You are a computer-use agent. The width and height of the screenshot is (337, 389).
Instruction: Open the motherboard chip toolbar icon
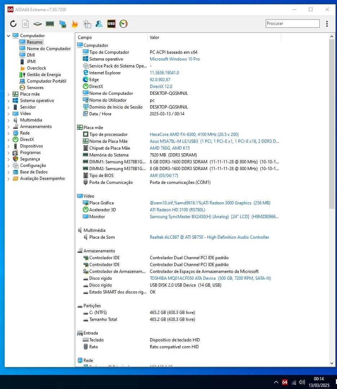point(37,24)
